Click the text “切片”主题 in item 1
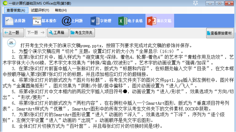Viewport: 236px width, 132px height. (x=74, y=51)
